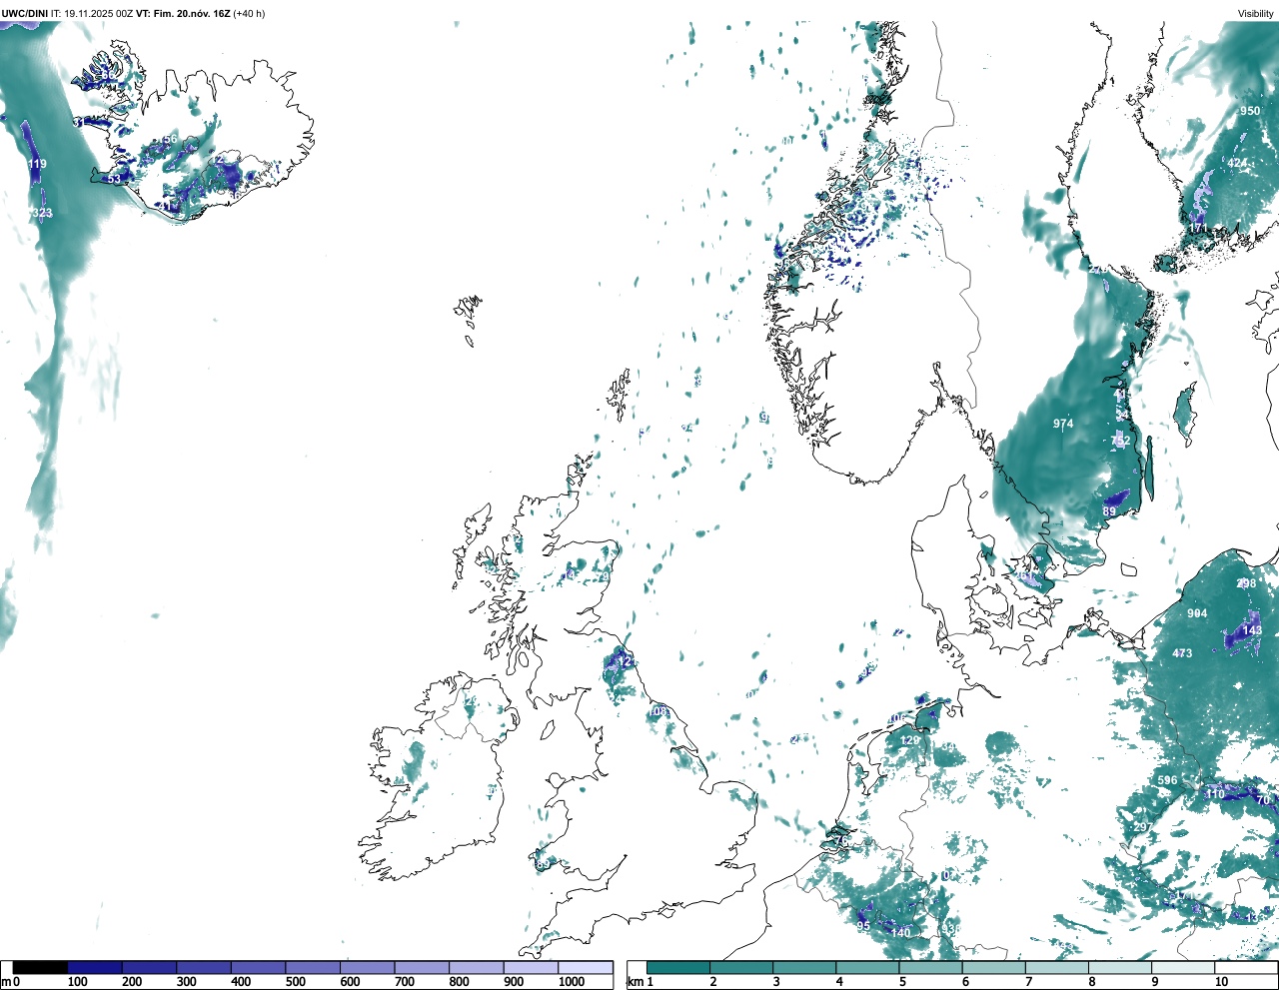Select the navy 100–200 m legend swatch
1279x990 pixels.
(x=95, y=967)
